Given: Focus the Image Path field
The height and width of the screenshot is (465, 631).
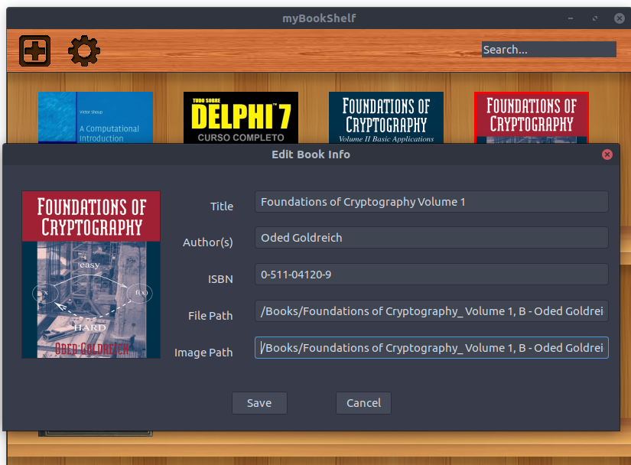Looking at the screenshot, I should click(431, 348).
